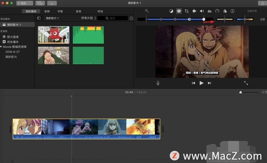Viewport: 267px width, 163px height.
Task: Open the stabilization camera tool
Action: (194, 11)
